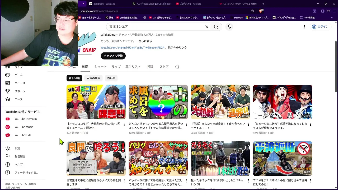338x190 pixels.
Task: Show more bookmarks with the chevron
Action: point(332,18)
